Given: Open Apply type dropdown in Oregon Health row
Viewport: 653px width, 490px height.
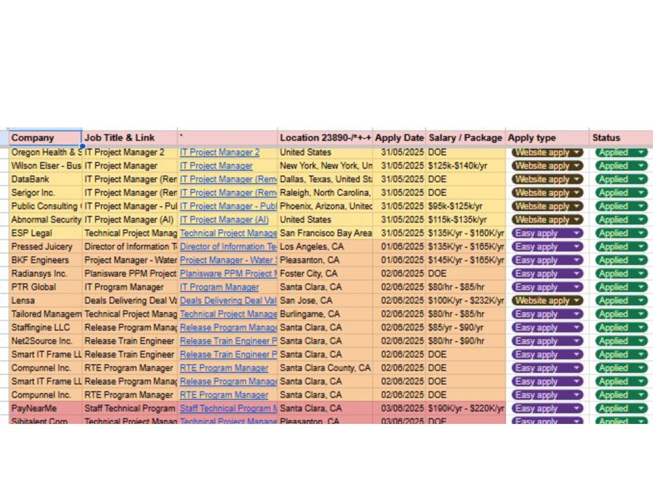Looking at the screenshot, I should coord(547,152).
